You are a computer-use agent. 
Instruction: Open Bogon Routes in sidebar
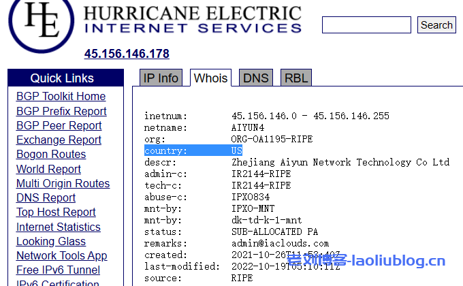click(x=51, y=155)
